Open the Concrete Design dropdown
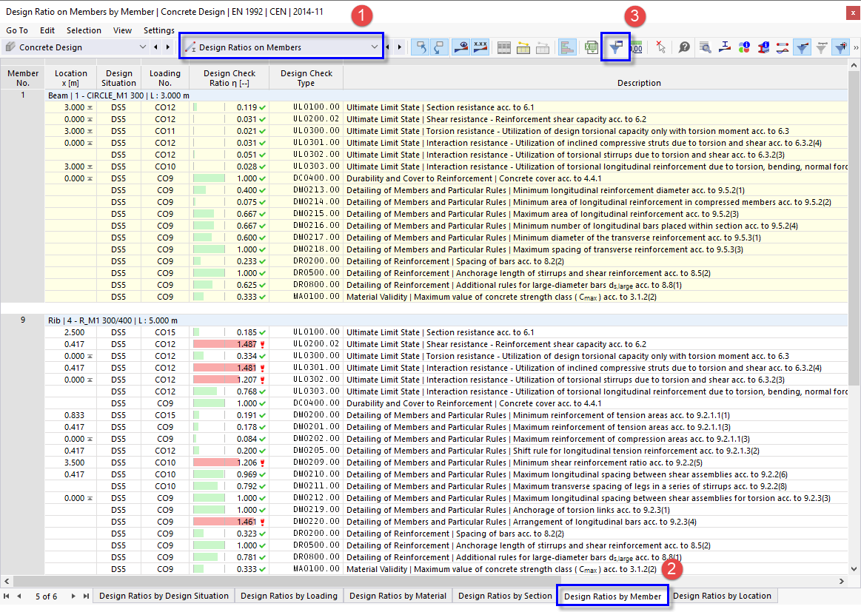 click(76, 47)
